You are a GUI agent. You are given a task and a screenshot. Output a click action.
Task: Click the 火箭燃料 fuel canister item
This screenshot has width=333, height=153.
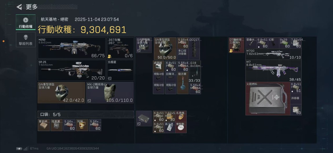pos(268,99)
